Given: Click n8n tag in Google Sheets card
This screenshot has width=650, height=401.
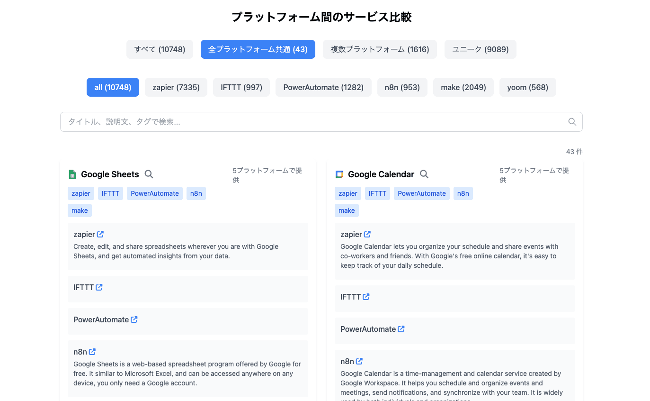Looking at the screenshot, I should pyautogui.click(x=196, y=193).
